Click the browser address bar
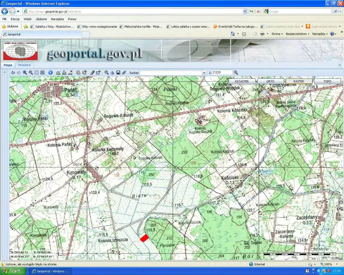This screenshot has width=344, height=275. (133, 12)
